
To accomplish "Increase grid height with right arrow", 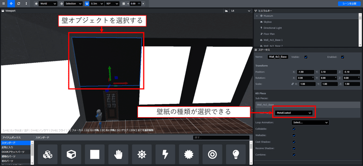I will pos(143,4).
